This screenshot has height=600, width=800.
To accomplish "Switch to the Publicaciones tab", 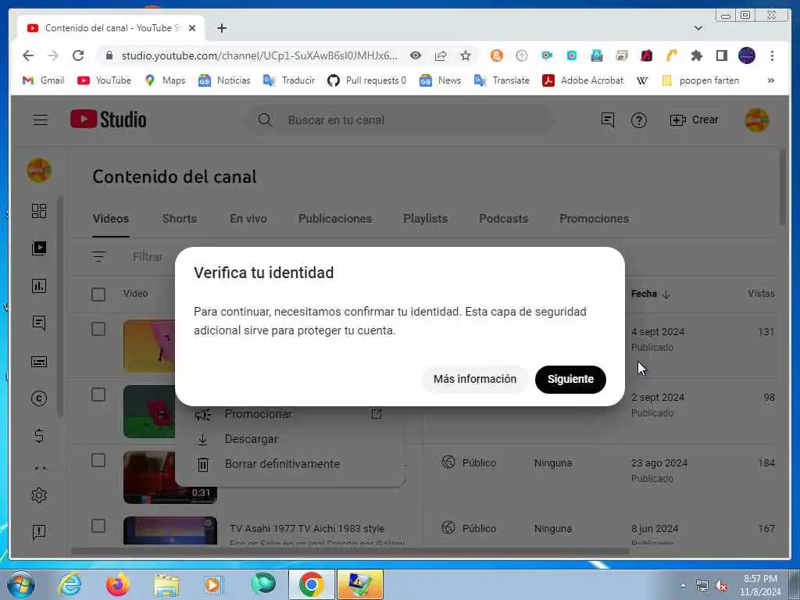I will coord(335,219).
